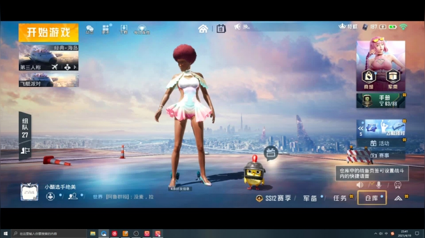
Task: Open the 飞艇派对 event promo tile
Action: (x=385, y=128)
